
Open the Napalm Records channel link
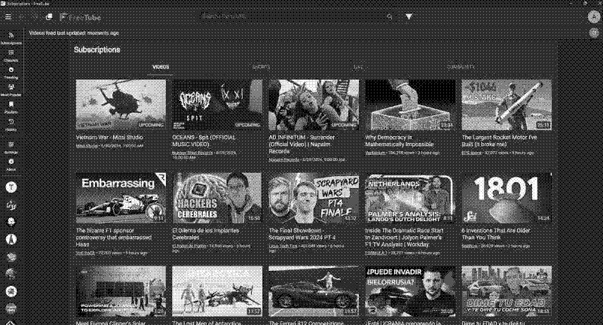pos(285,159)
